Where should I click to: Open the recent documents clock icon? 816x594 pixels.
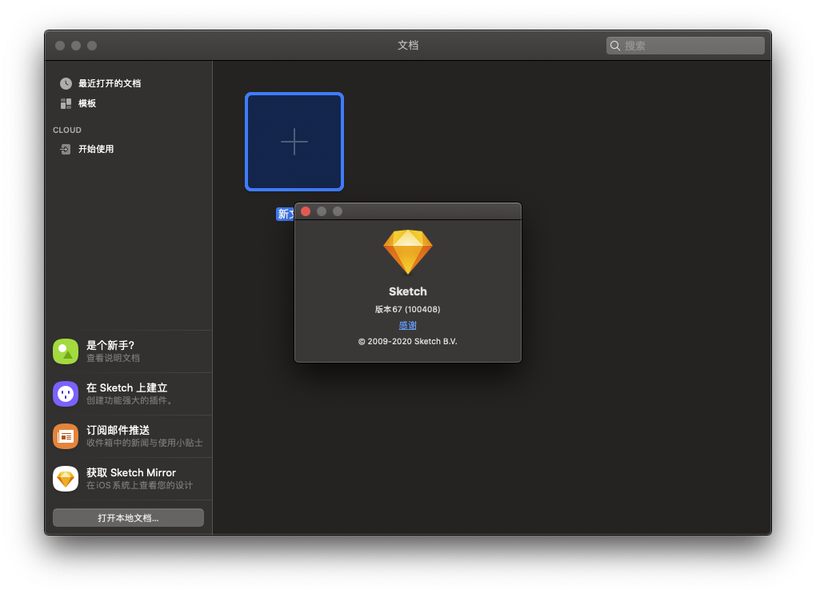(66, 83)
